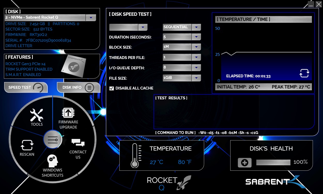The height and width of the screenshot is (194, 323).
Task: Click the command to run text
Action: 228,133
